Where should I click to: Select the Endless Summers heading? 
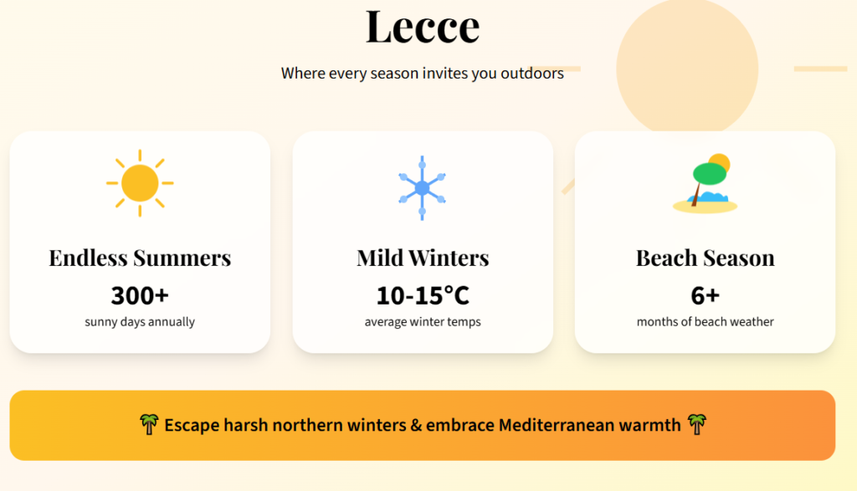140,258
